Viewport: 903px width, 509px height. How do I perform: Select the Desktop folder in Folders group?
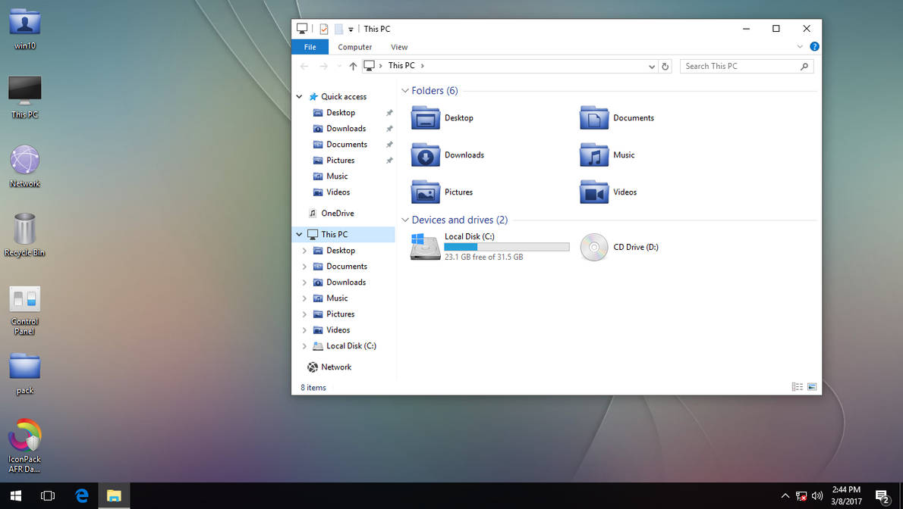tap(442, 118)
